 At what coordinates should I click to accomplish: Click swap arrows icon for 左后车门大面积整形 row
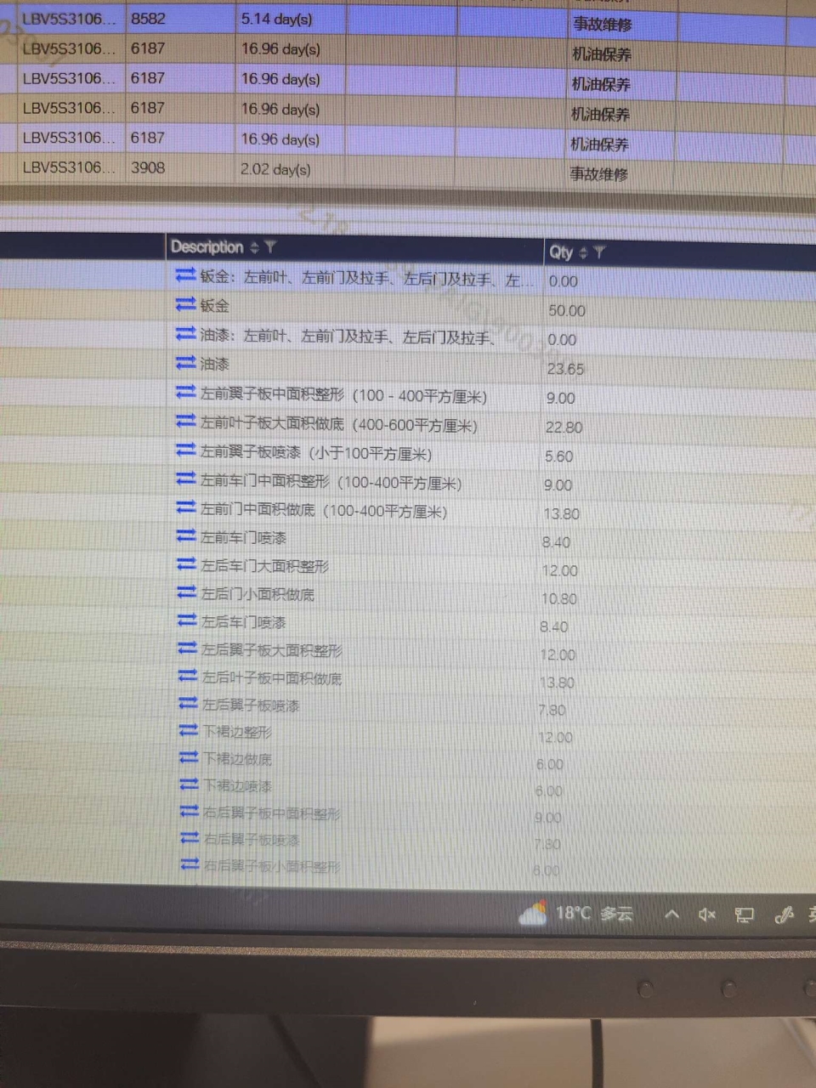186,564
